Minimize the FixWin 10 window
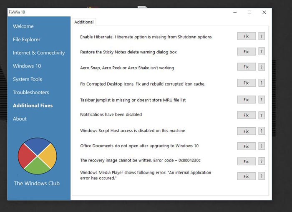 click(x=235, y=12)
